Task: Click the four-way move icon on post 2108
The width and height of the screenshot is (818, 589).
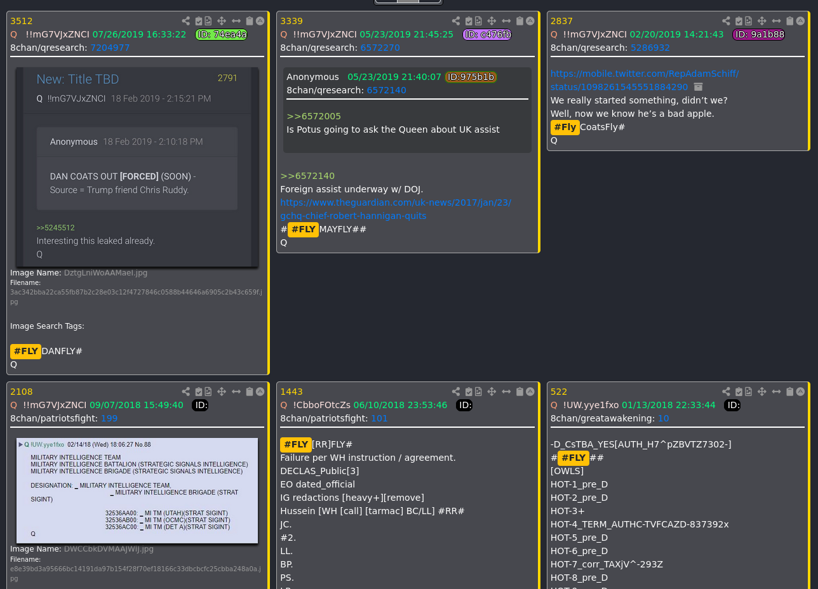Action: [222, 392]
